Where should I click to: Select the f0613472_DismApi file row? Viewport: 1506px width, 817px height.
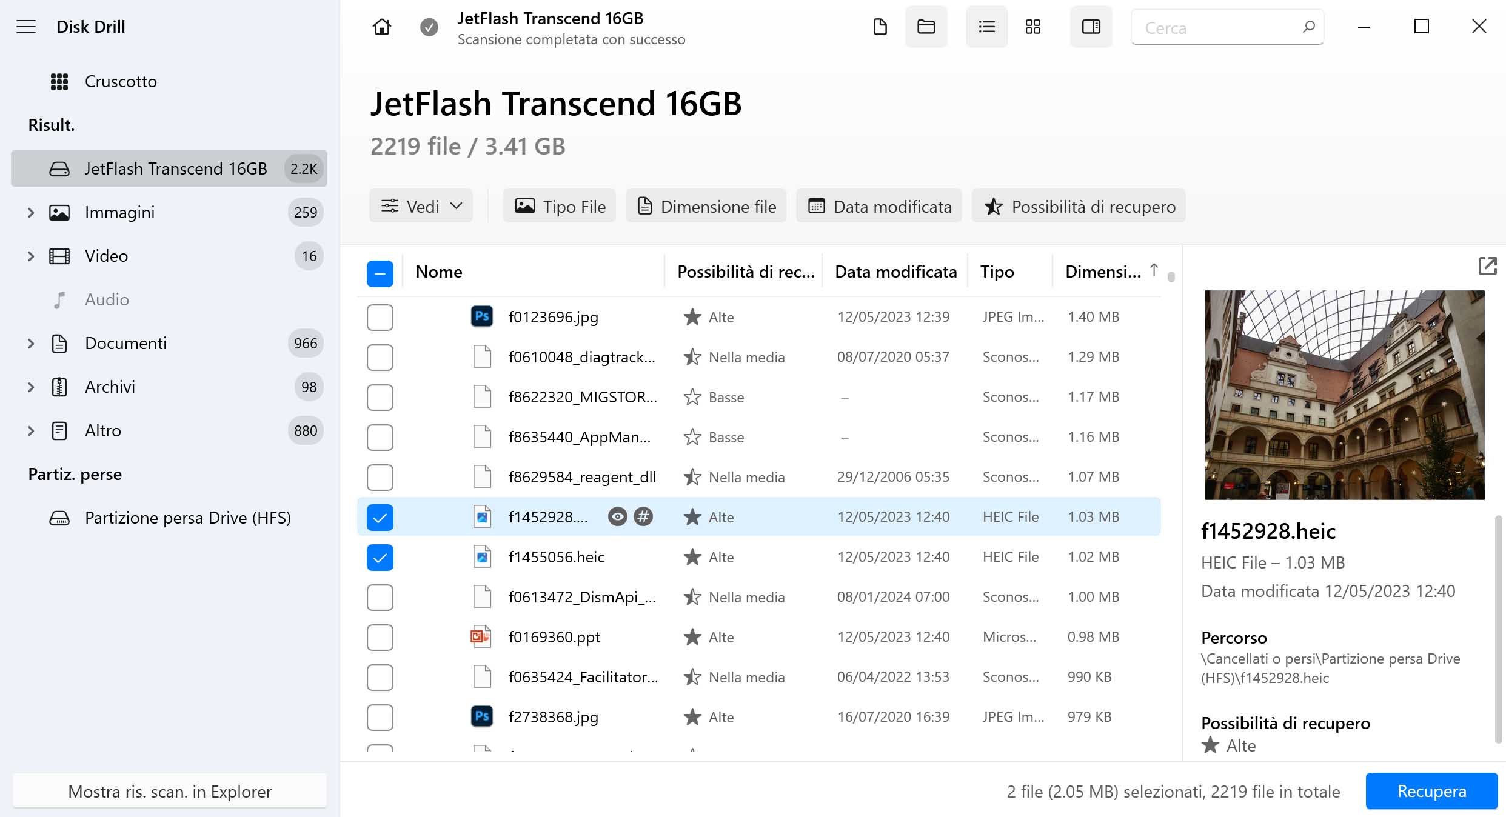tap(759, 597)
